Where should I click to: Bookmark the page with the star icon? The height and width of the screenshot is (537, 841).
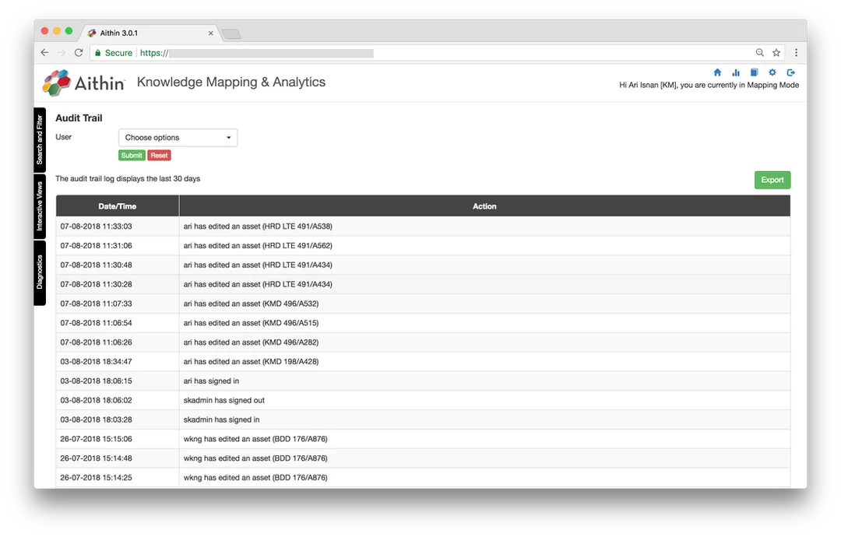pos(776,52)
